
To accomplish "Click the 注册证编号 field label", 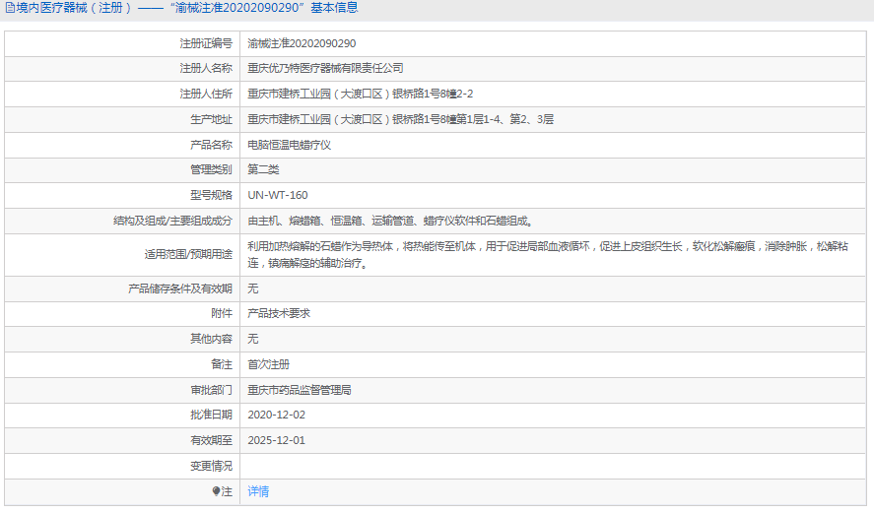I will point(206,43).
